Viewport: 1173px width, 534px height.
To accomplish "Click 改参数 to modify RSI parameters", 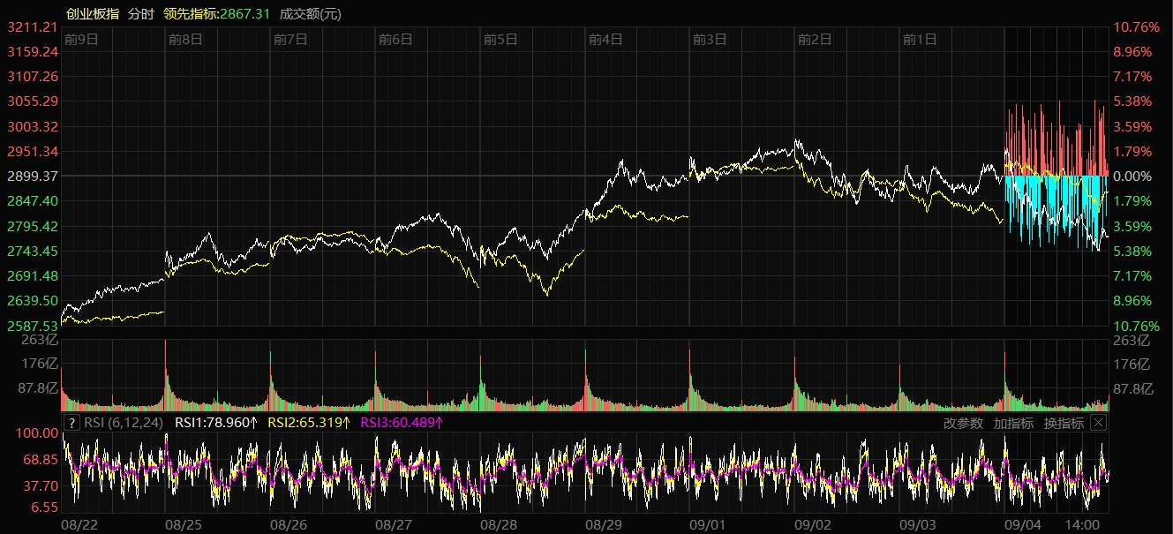I will [x=963, y=423].
